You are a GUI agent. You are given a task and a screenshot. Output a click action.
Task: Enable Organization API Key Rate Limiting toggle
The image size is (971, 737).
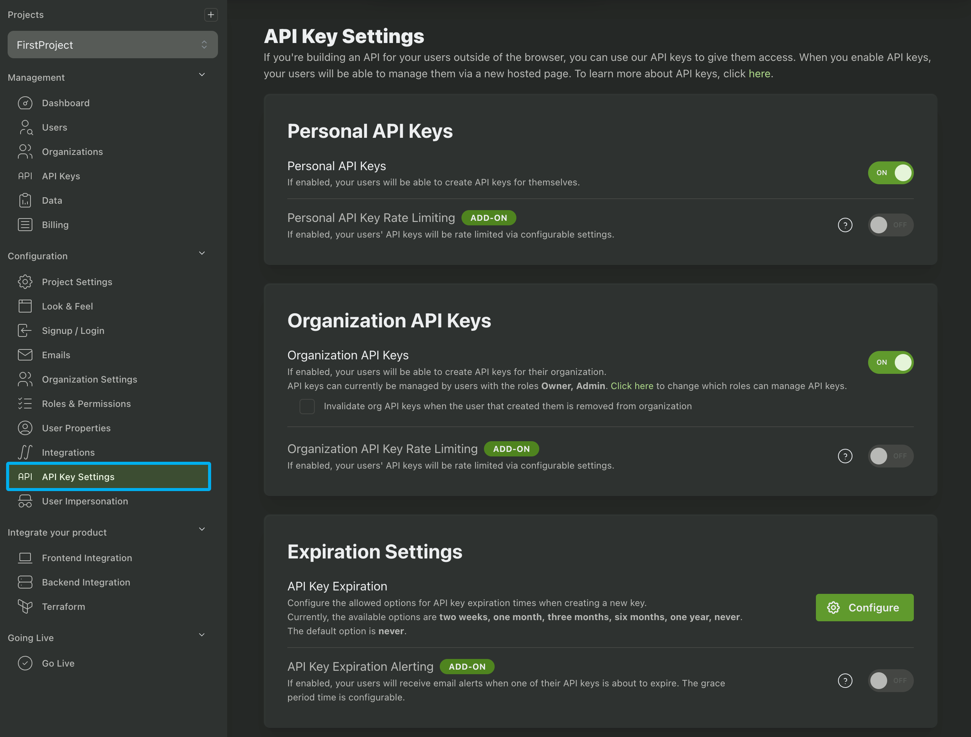[891, 456]
